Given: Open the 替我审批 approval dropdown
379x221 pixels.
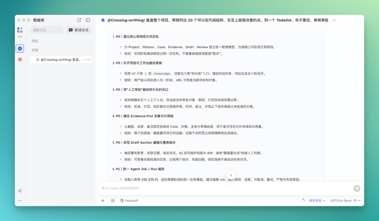Looking at the screenshot, I should (x=317, y=201).
